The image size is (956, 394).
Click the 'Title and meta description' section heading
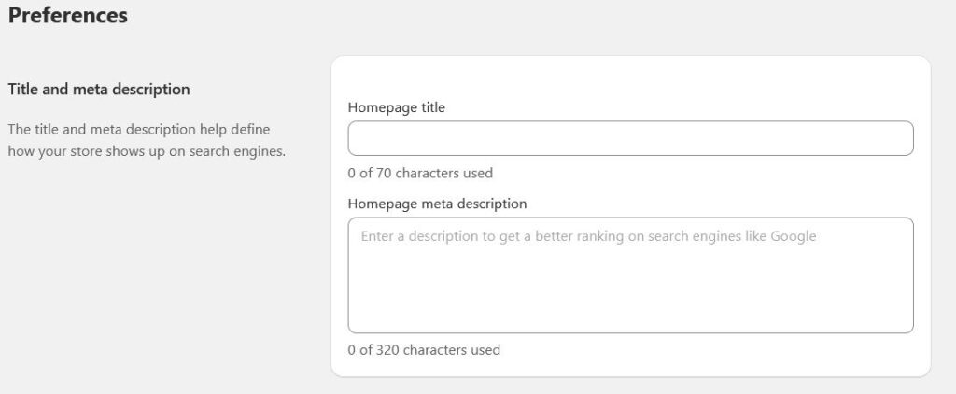(x=99, y=89)
